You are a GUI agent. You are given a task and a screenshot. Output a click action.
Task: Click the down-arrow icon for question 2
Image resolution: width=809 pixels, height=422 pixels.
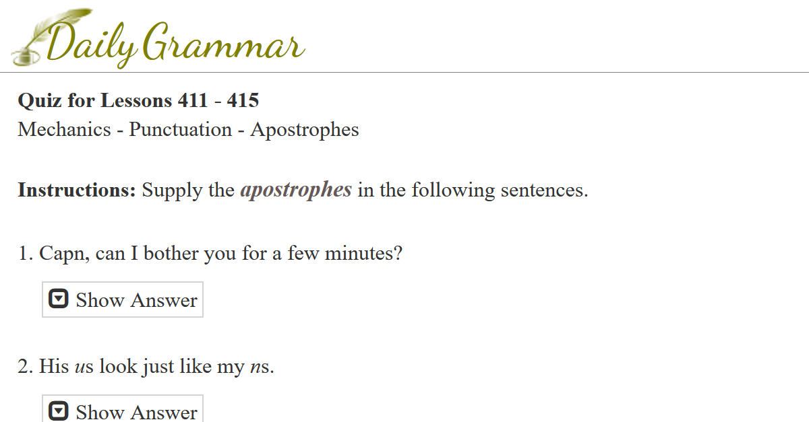(60, 411)
